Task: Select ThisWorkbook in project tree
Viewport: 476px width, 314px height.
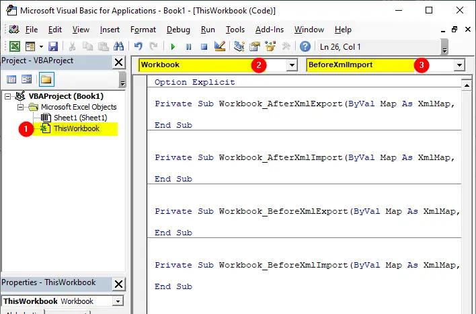Action: 77,128
